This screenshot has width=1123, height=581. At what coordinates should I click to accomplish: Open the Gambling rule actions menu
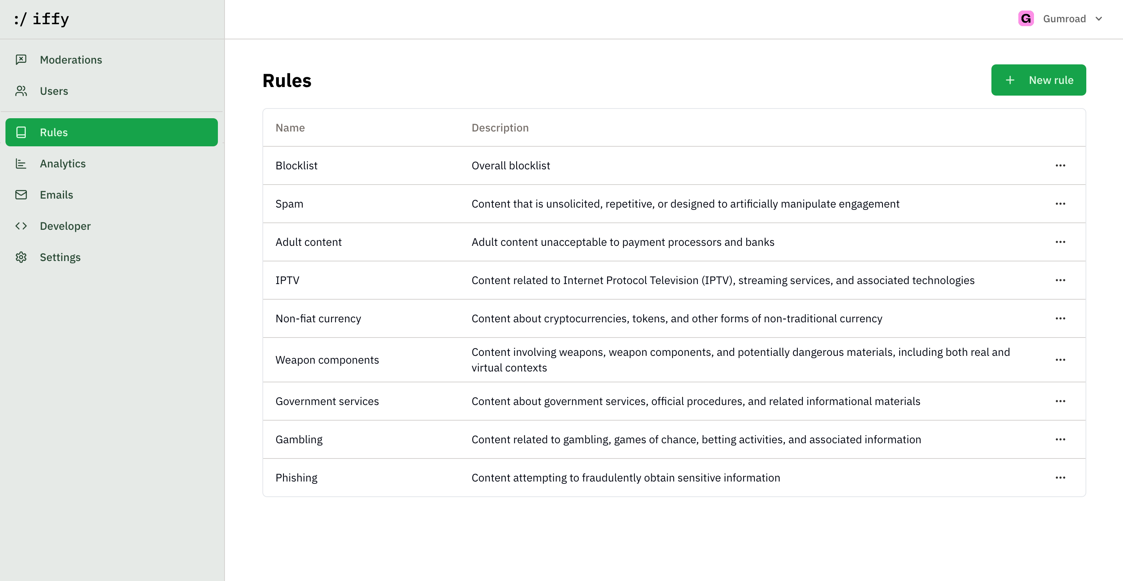coord(1061,439)
